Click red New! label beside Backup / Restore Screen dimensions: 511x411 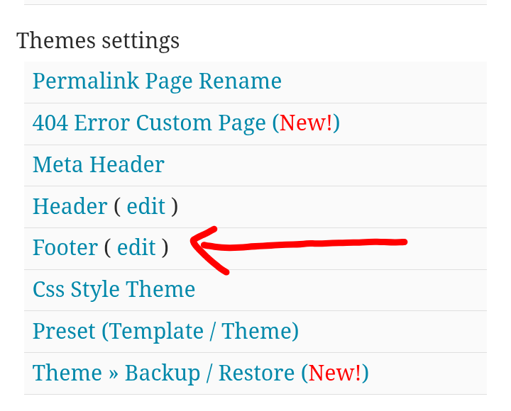click(334, 373)
